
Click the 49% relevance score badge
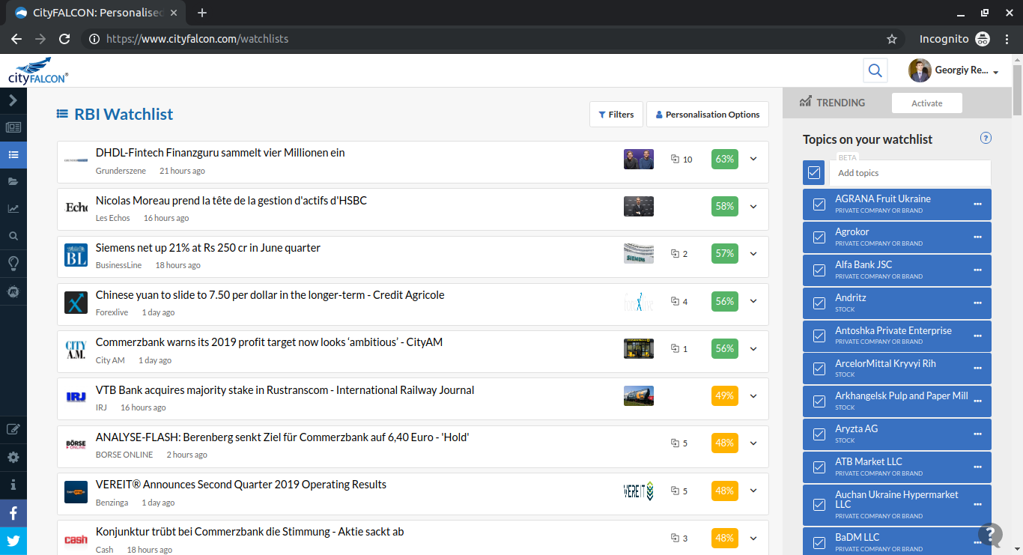(x=725, y=395)
